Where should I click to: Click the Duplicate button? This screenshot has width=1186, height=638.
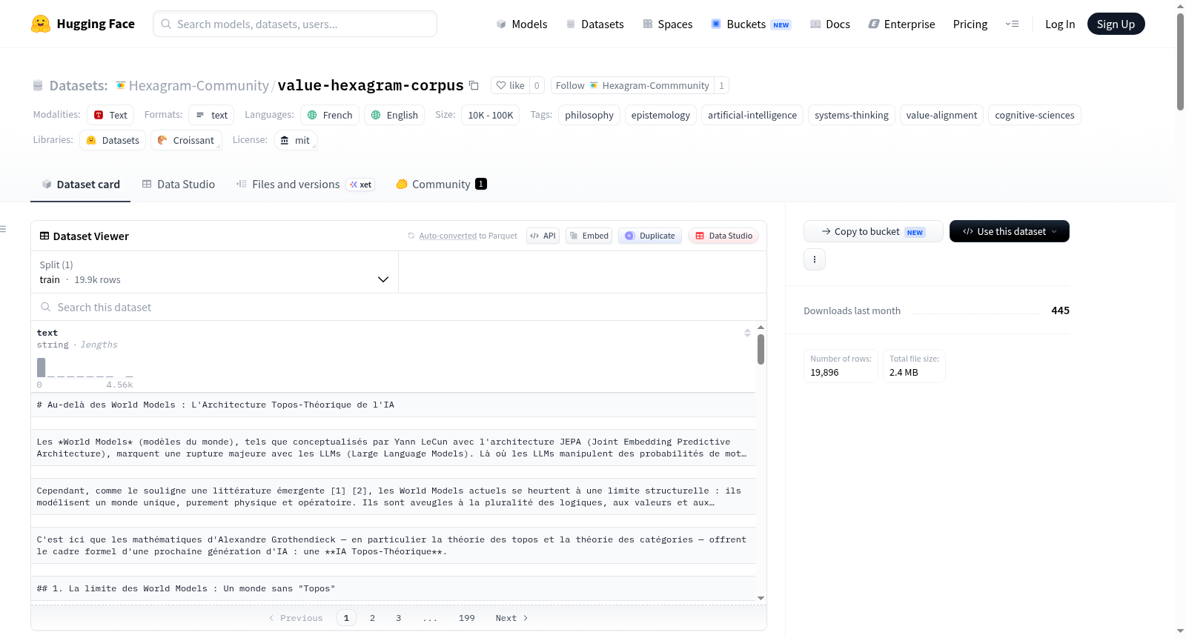[650, 236]
